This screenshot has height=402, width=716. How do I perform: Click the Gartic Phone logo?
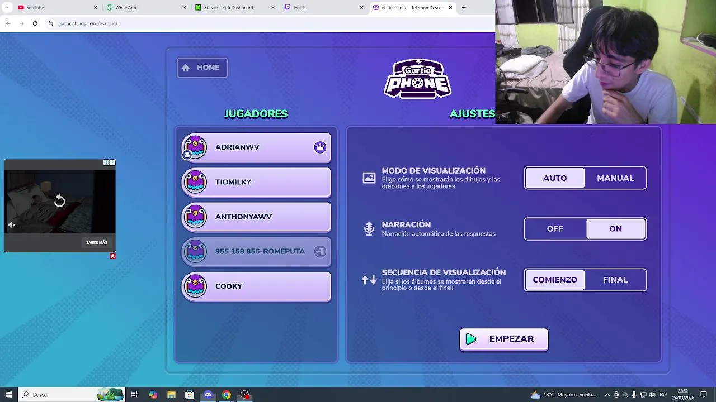[418, 79]
